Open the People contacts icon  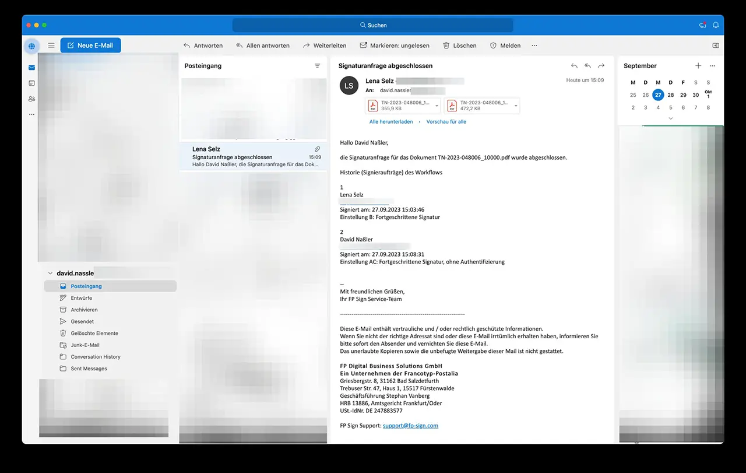(31, 99)
